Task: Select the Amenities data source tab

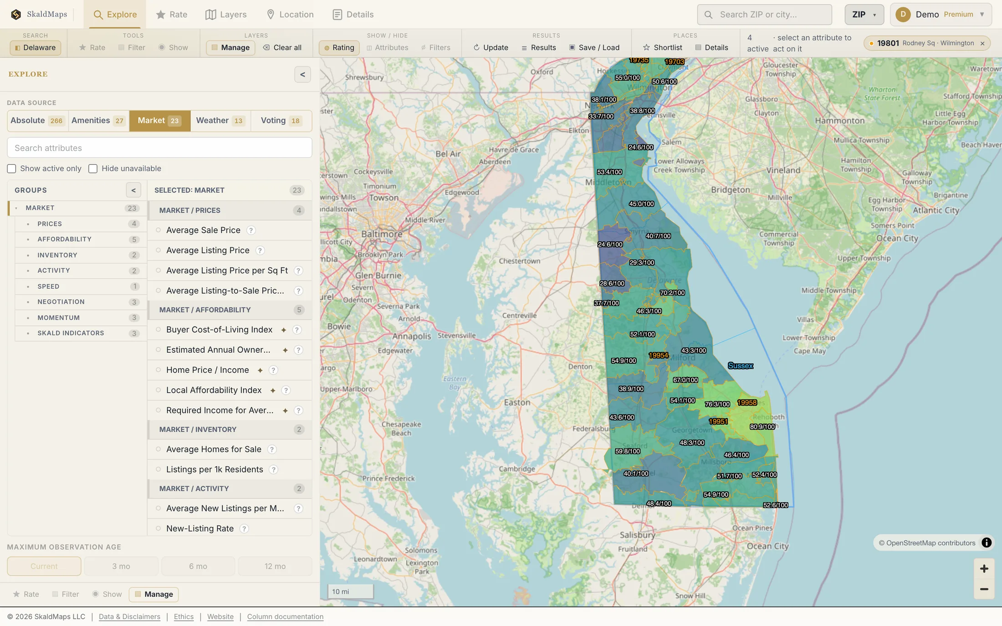Action: (98, 121)
